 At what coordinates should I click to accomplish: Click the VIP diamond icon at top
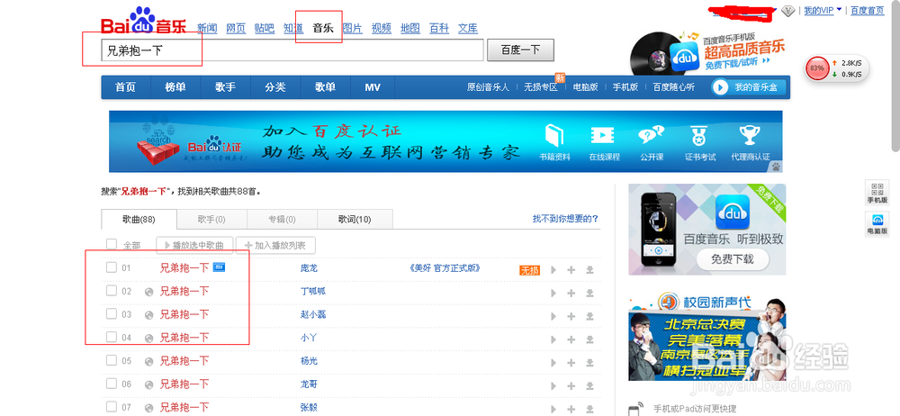click(788, 10)
